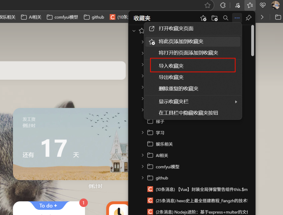Open the media playback music icon

[x=237, y=5]
